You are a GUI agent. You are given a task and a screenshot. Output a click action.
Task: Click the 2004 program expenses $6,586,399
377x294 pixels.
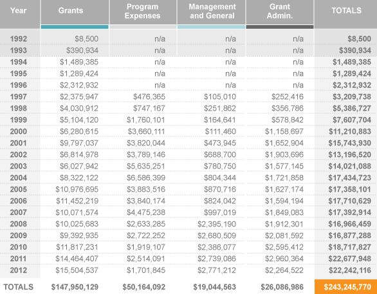pyautogui.click(x=146, y=178)
